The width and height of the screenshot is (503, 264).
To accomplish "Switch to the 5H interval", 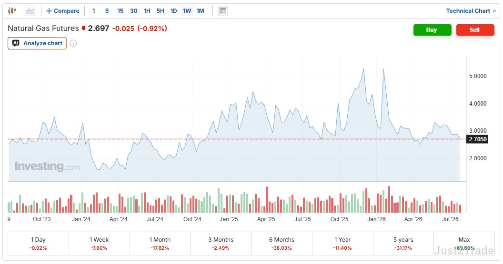I will tap(161, 11).
